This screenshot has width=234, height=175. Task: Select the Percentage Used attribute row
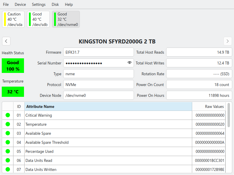click(x=114, y=151)
